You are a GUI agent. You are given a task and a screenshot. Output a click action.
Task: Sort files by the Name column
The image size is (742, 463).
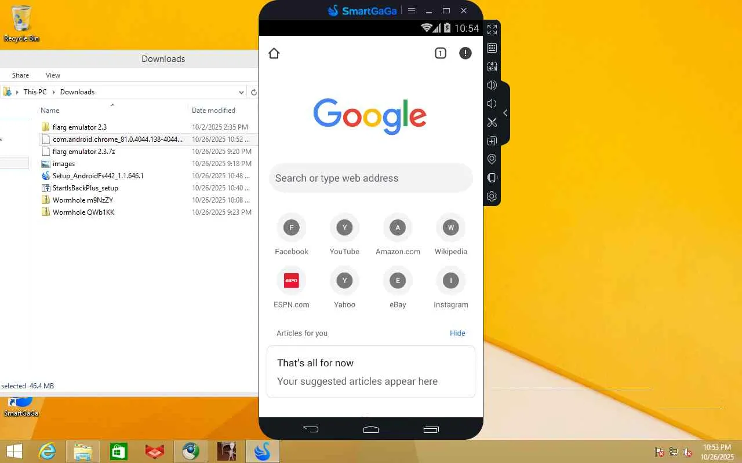pos(50,111)
